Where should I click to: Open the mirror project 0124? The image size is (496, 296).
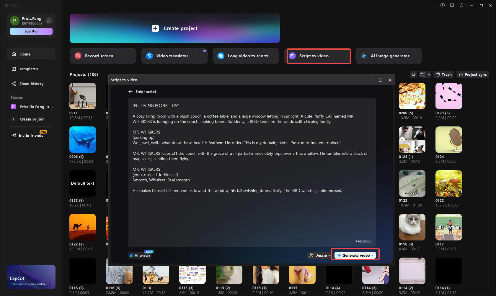[x=449, y=140]
